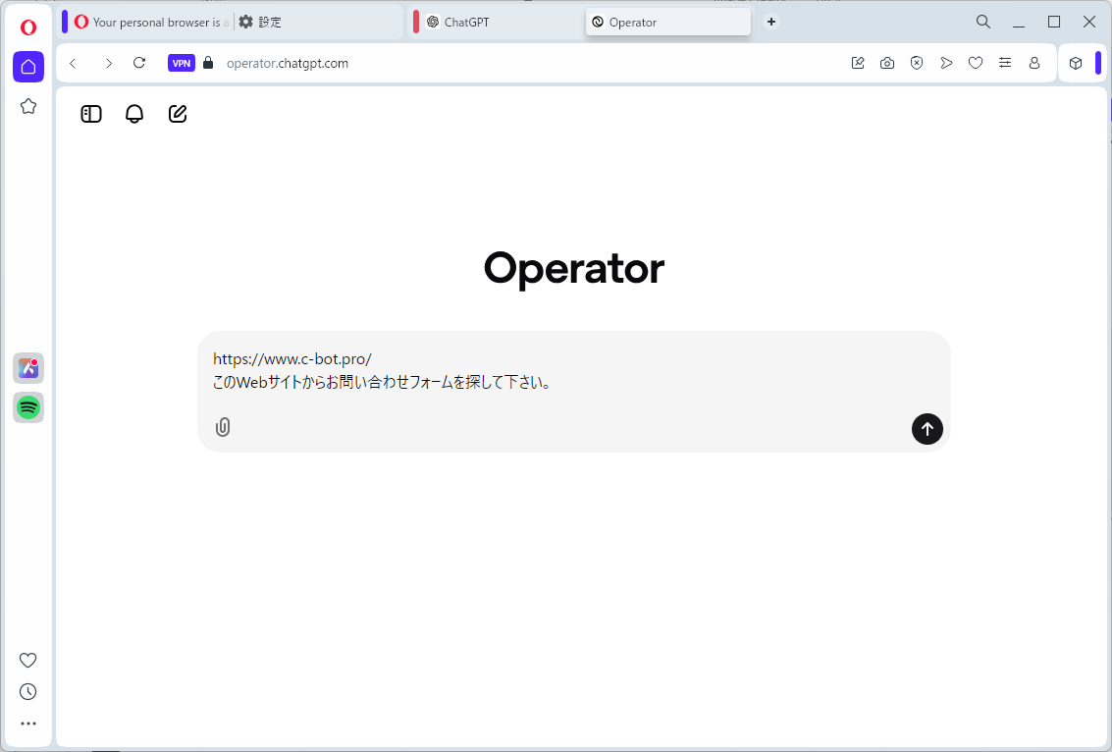Open Pinboards heart at the sidebar bottom
The image size is (1112, 752).
pos(27,660)
